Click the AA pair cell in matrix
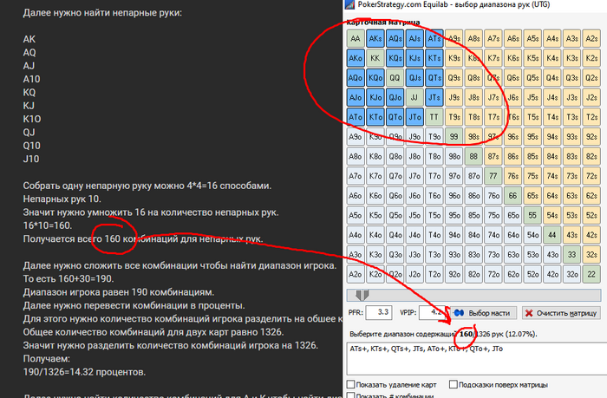The height and width of the screenshot is (398, 607). 356,38
